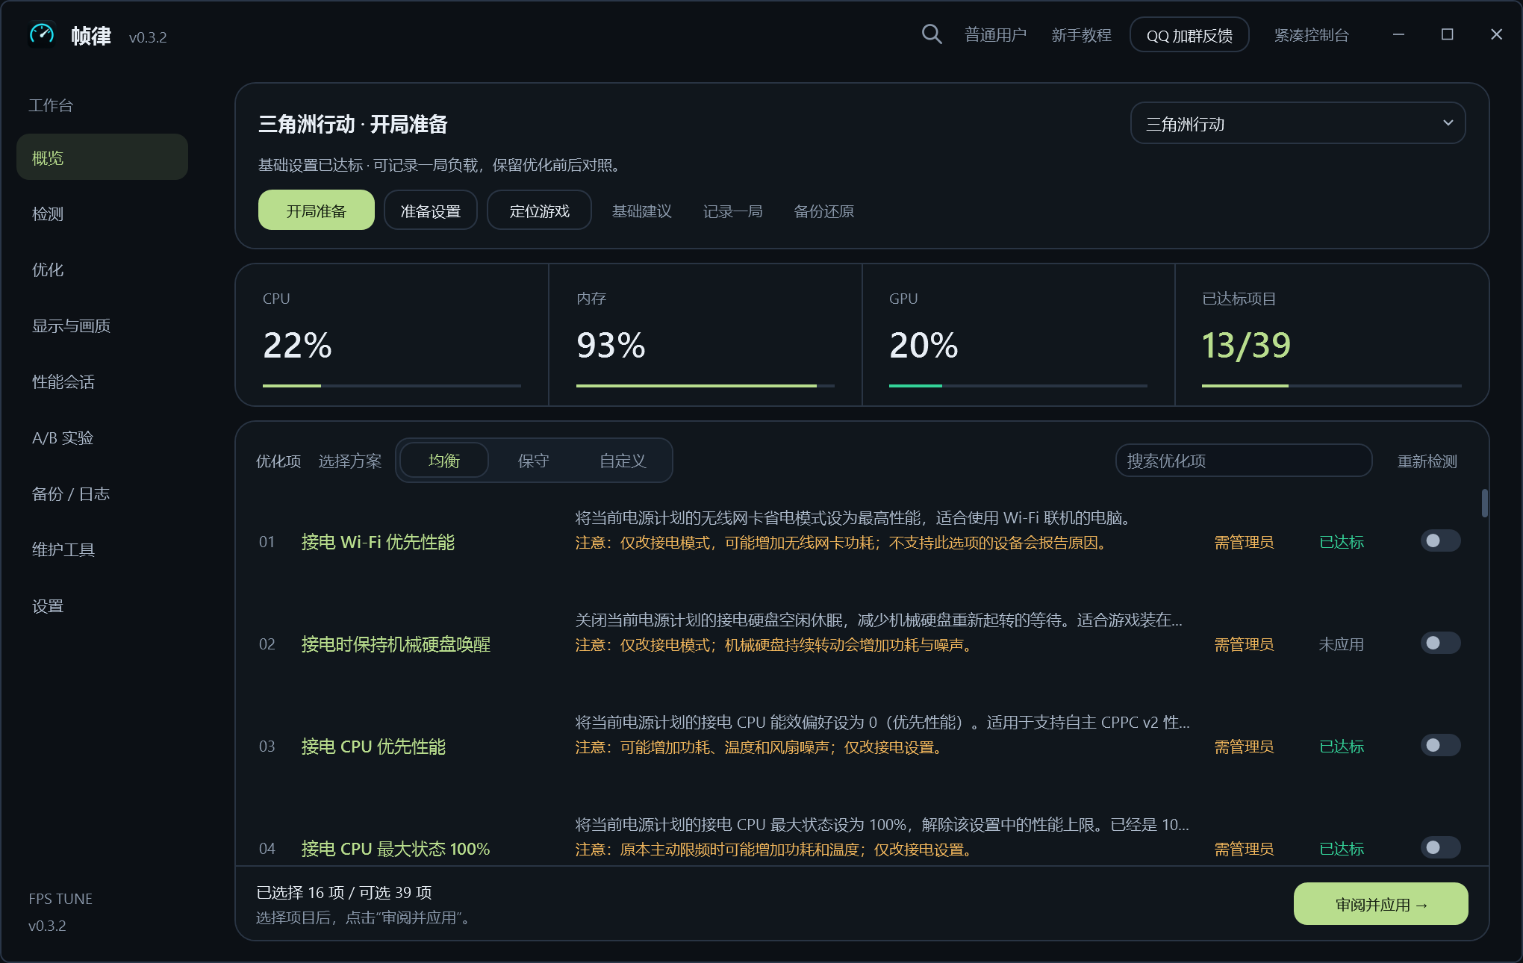Open A/B 实验 in the sidebar
Viewport: 1523px width, 963px height.
[102, 438]
